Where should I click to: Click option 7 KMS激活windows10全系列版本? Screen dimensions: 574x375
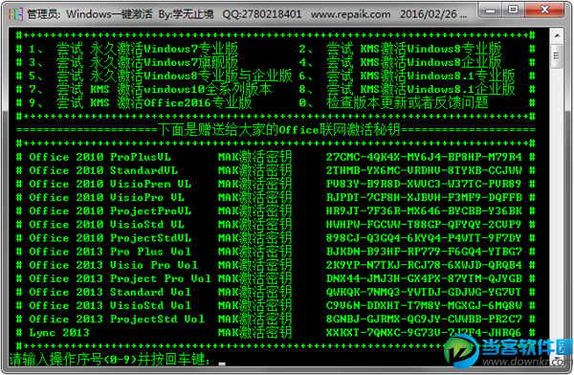click(x=150, y=90)
